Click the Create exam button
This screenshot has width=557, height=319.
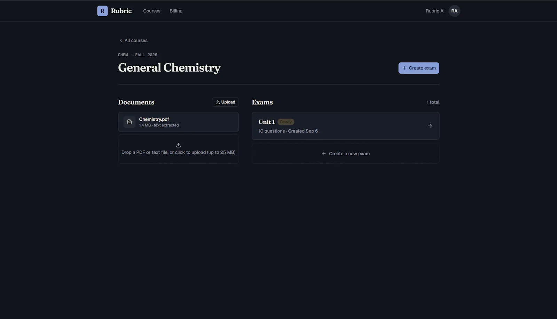(419, 68)
